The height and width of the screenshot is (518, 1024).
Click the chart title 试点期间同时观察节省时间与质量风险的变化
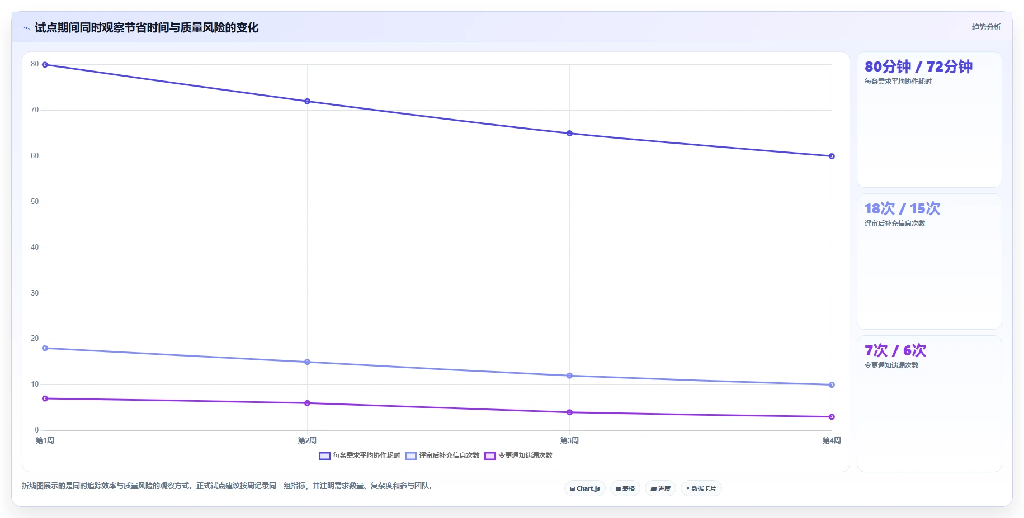[x=147, y=28]
